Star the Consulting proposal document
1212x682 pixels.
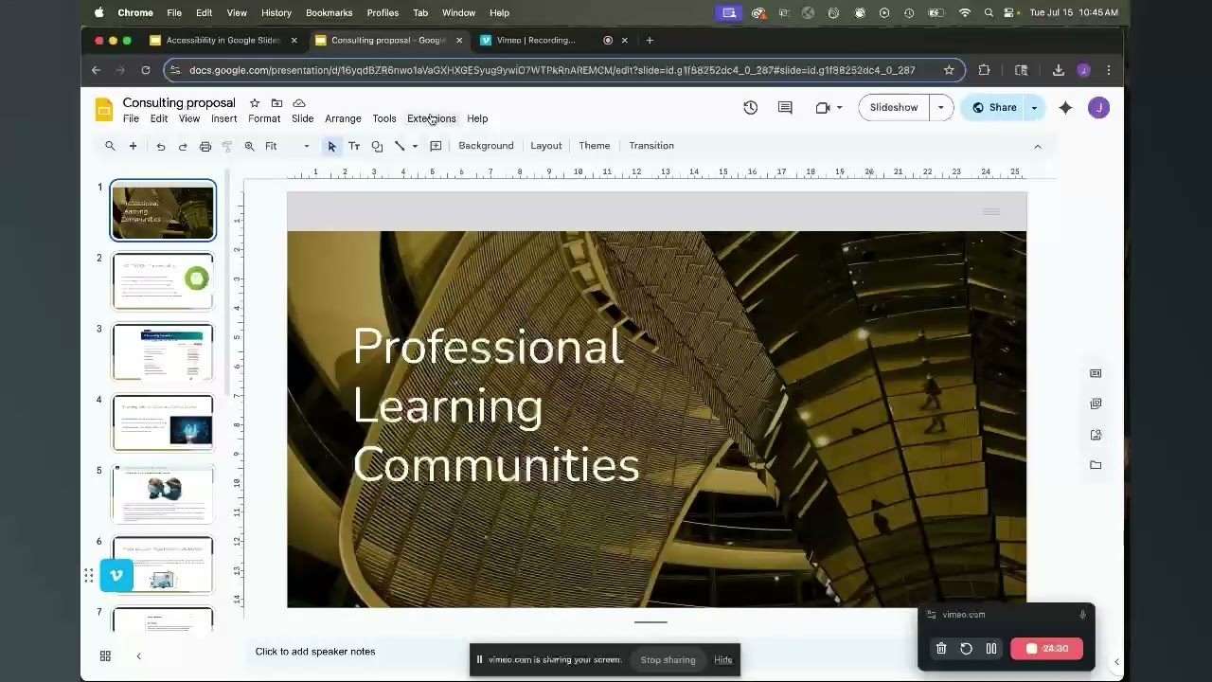pyautogui.click(x=255, y=102)
